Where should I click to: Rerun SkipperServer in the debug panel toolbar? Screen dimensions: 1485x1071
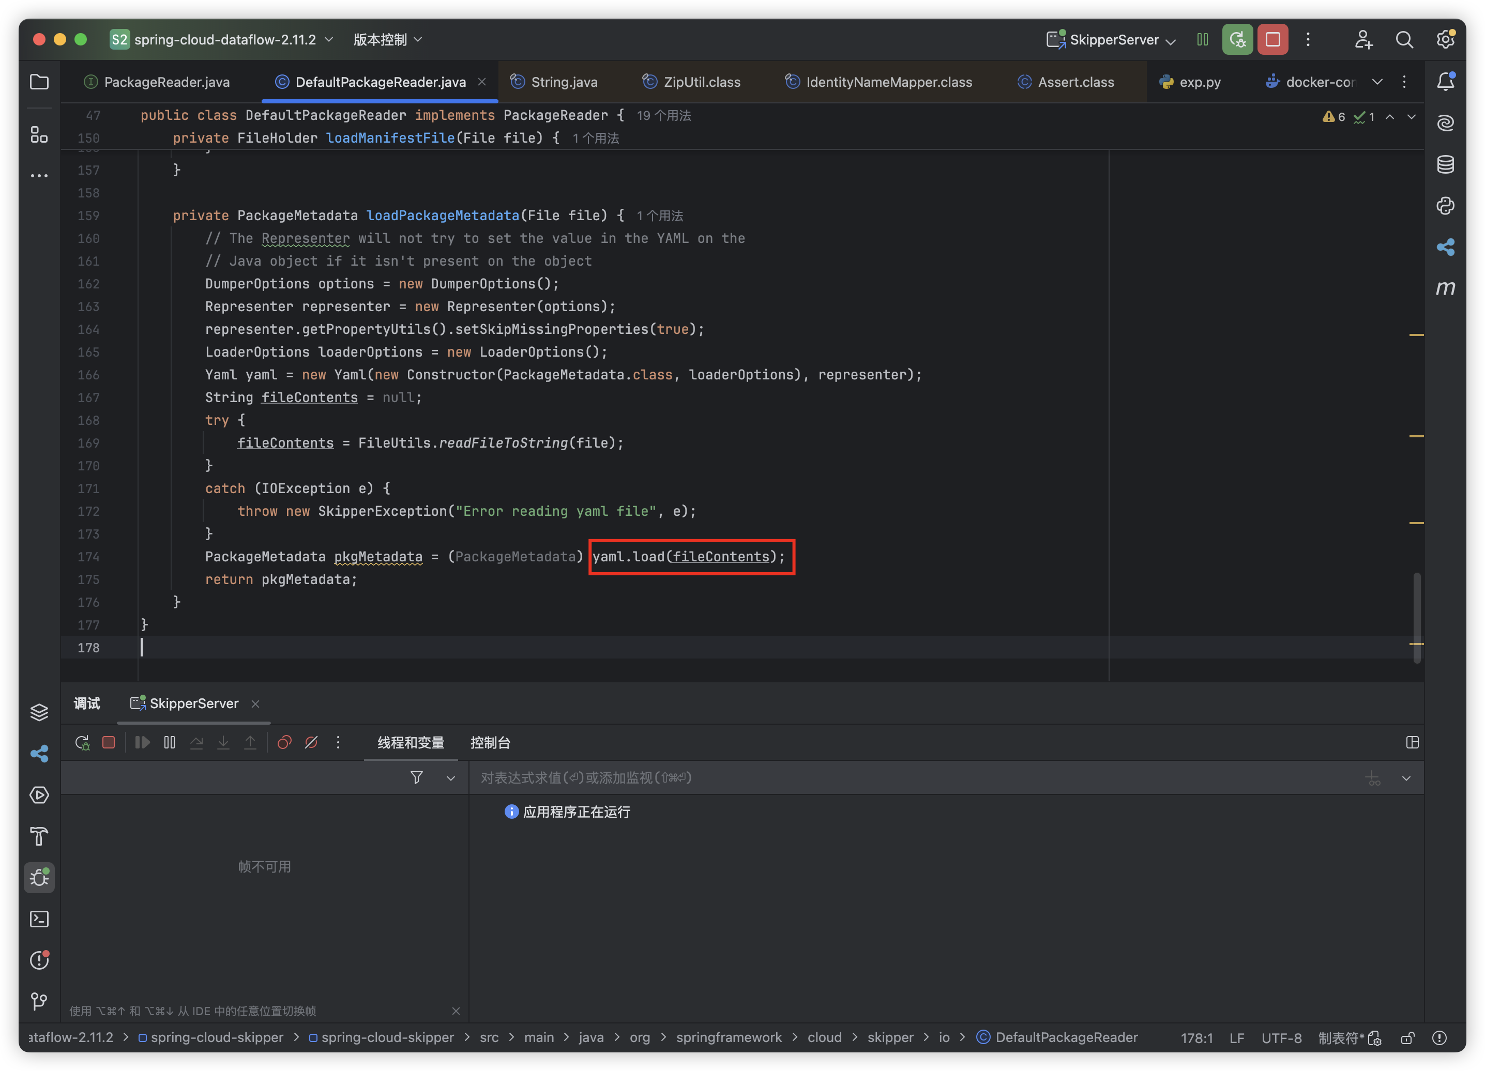[82, 742]
